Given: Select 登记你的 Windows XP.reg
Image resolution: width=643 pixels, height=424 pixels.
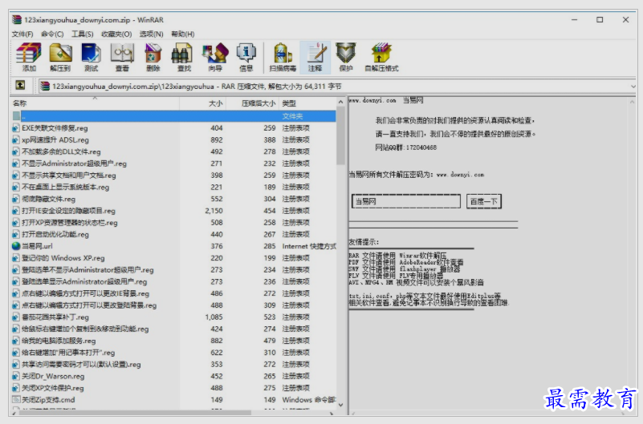Looking at the screenshot, I should tap(63, 258).
